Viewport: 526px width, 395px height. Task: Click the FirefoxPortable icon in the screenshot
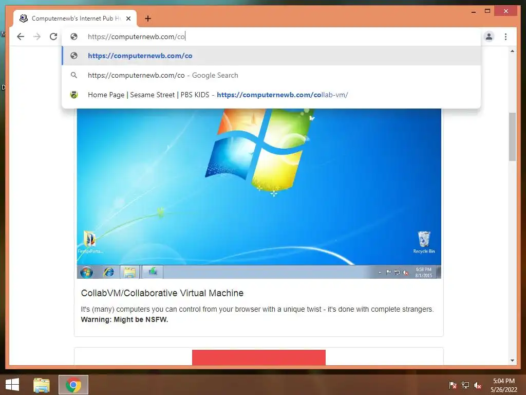tap(90, 242)
